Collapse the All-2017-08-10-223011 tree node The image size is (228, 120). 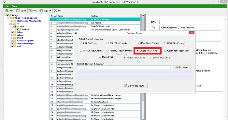coord(8,18)
